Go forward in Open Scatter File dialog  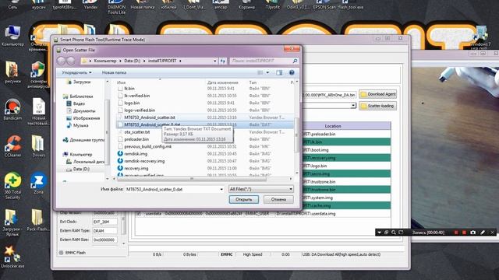tap(71, 61)
